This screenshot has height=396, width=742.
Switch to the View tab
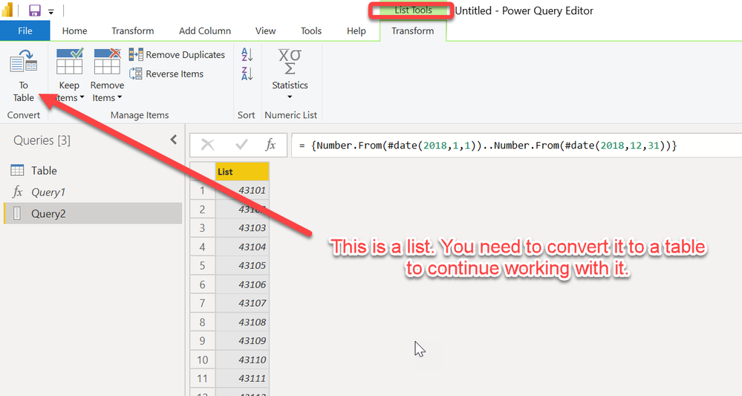[265, 30]
